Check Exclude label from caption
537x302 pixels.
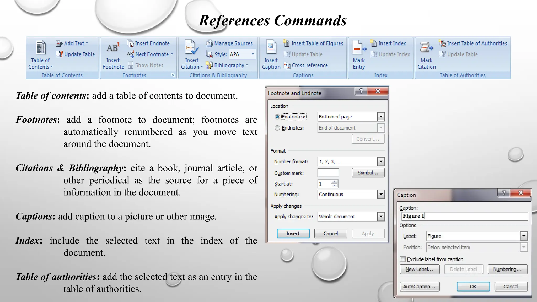[403, 259]
